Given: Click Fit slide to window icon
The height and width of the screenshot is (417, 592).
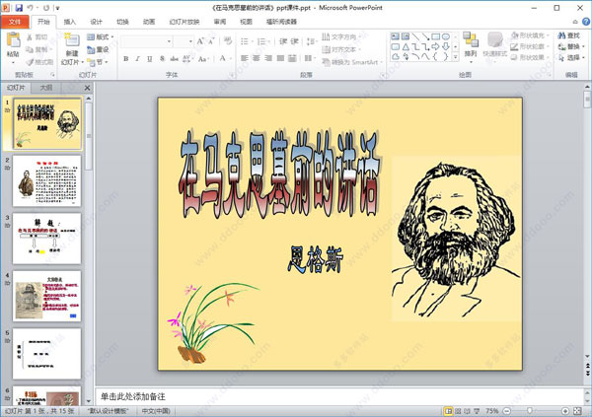Looking at the screenshot, I should click(577, 411).
